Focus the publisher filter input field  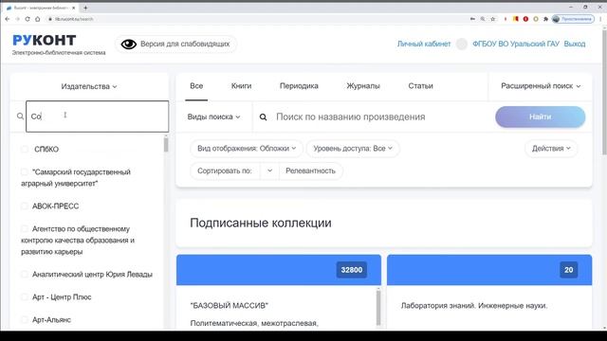(97, 117)
